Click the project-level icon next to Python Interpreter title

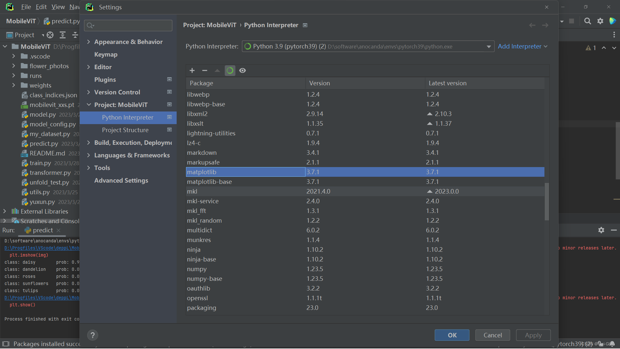(305, 25)
